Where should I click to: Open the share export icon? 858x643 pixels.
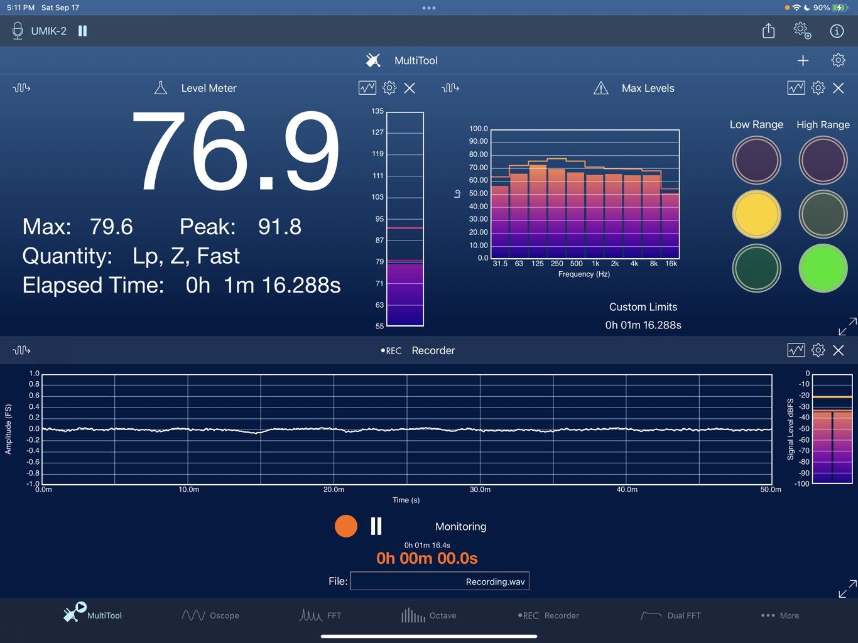pos(768,30)
